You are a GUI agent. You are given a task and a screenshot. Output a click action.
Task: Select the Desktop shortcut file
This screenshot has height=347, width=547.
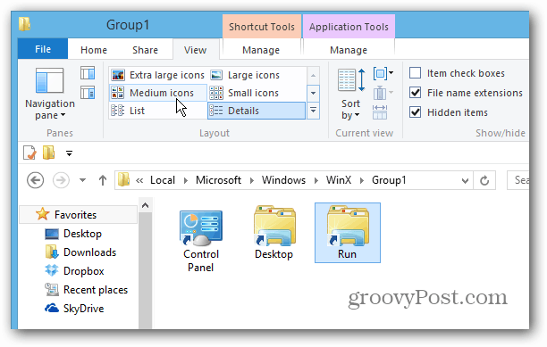pos(274,233)
